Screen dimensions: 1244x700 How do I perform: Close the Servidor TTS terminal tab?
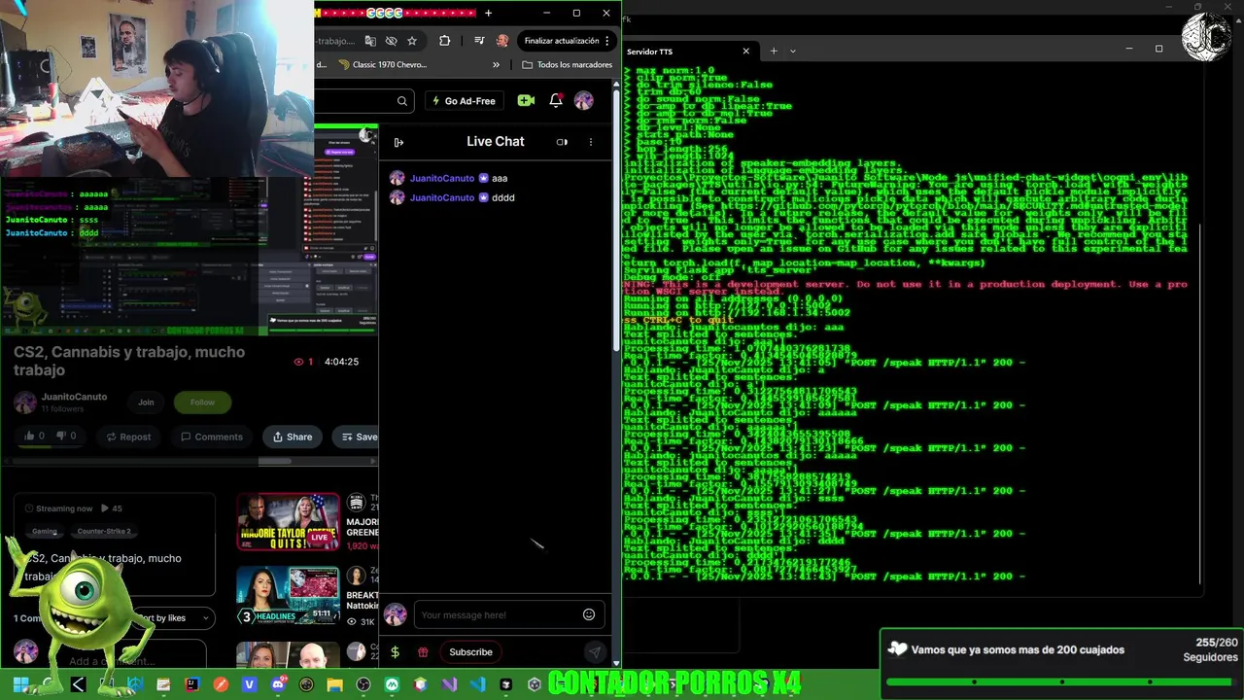pos(746,52)
